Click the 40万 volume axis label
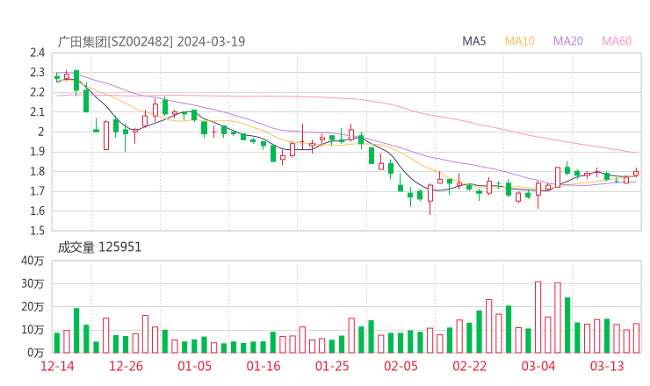This screenshot has width=650, height=386. coord(32,261)
